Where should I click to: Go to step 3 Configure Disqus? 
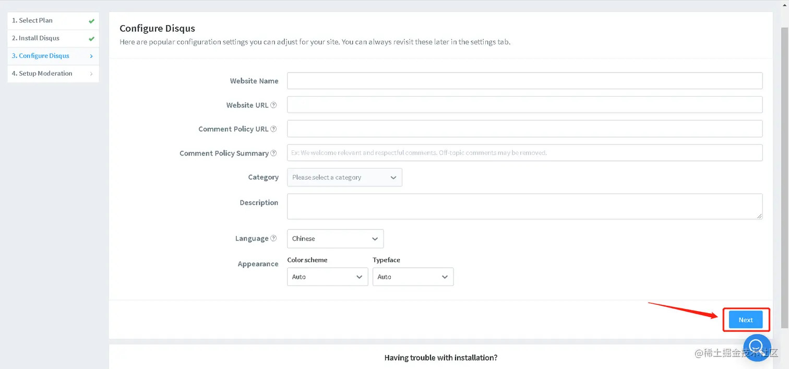coord(53,56)
